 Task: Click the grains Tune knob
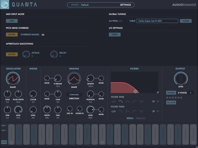pyautogui.click(x=58, y=94)
